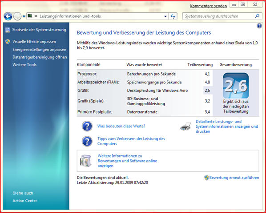Click 3D-Business- und Gaminggrafikleistung text

click(146, 101)
